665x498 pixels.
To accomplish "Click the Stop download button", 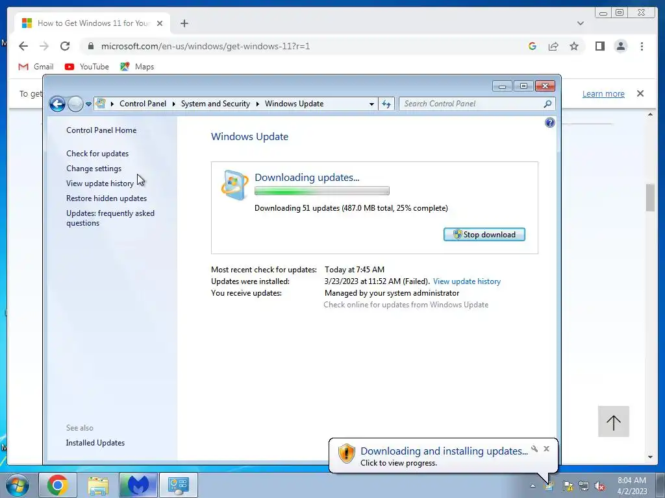I will coord(484,235).
